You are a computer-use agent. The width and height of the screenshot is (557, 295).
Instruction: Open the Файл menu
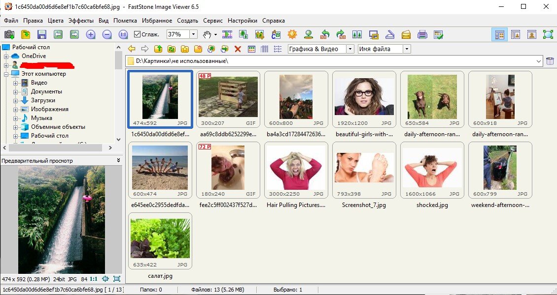click(11, 21)
